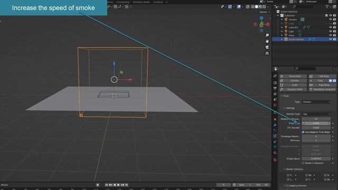Open the checkered Texture properties tab

275,160
